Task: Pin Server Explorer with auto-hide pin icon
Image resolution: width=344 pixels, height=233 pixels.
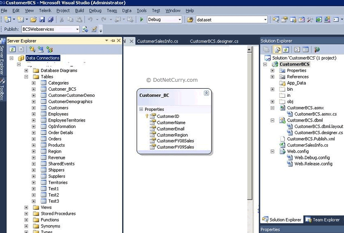Action: [x=113, y=41]
